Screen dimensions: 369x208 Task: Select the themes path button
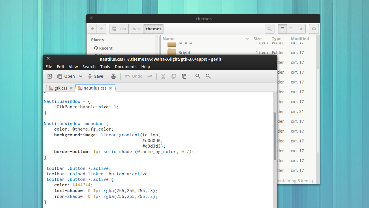pos(154,29)
